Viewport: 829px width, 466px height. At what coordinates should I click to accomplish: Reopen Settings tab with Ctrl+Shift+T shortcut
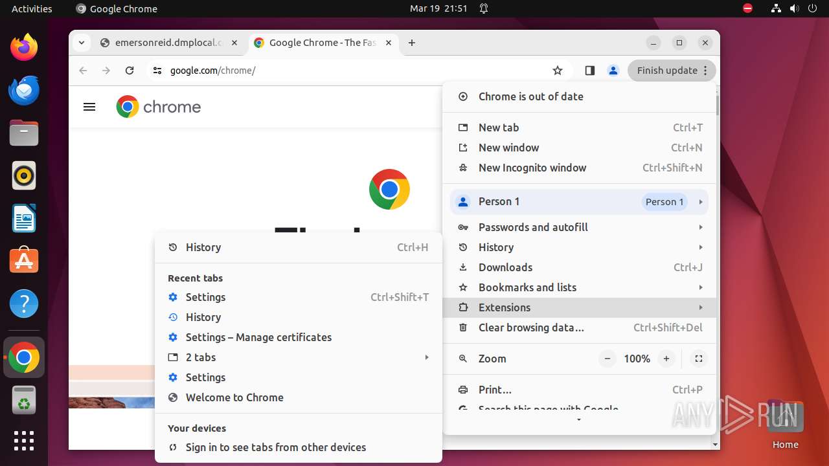click(x=299, y=297)
